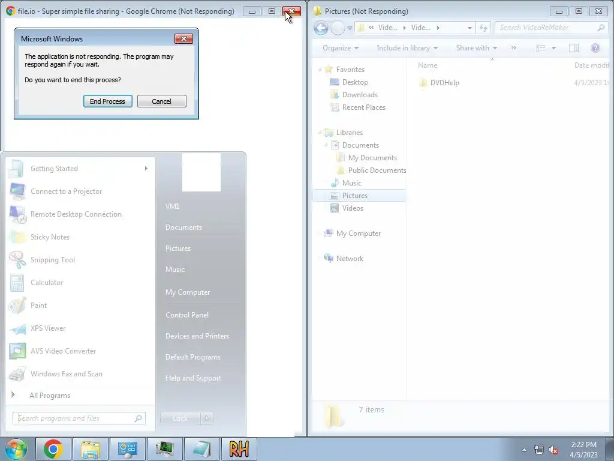Click the taskbar clock showing 2:22 PM
Viewport: 614px width, 461px height.
click(x=583, y=450)
